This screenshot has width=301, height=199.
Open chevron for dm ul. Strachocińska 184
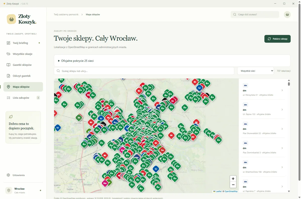(282, 167)
